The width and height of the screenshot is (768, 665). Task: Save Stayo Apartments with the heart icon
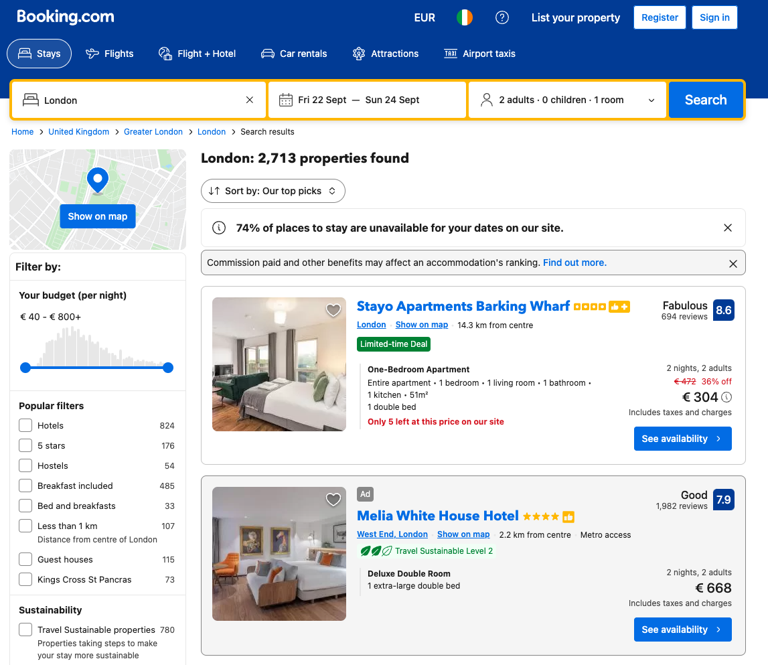[333, 309]
